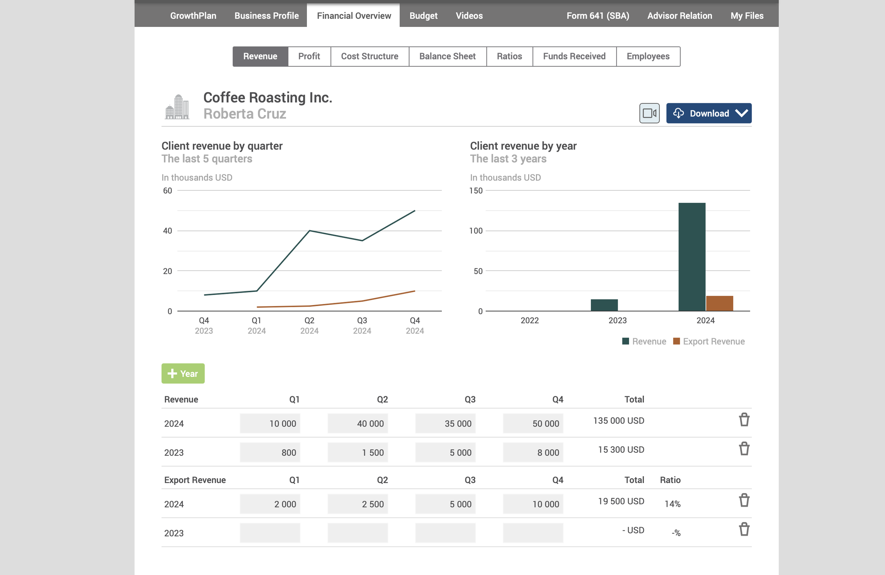Delete the 2024 Revenue row
The height and width of the screenshot is (575, 885).
click(x=744, y=420)
